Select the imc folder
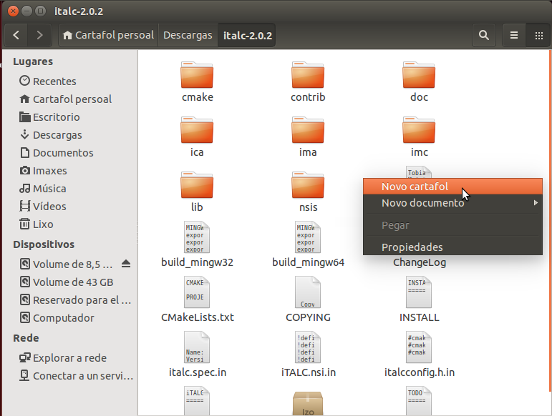Screen dimensions: 552x416 (419, 137)
